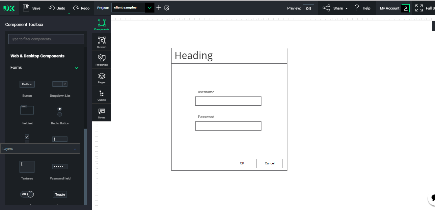Screen dimensions: 435x210
Task: Select the ON toggle component
Action: point(27,194)
